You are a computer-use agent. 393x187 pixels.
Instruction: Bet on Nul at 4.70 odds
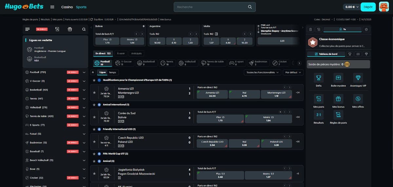[244, 94]
